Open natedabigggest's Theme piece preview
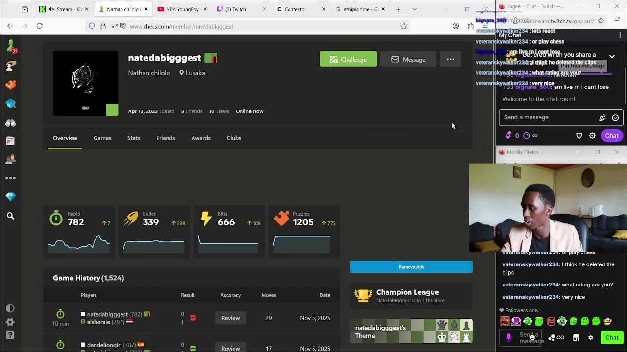Image resolution: width=627 pixels, height=352 pixels. 411,331
